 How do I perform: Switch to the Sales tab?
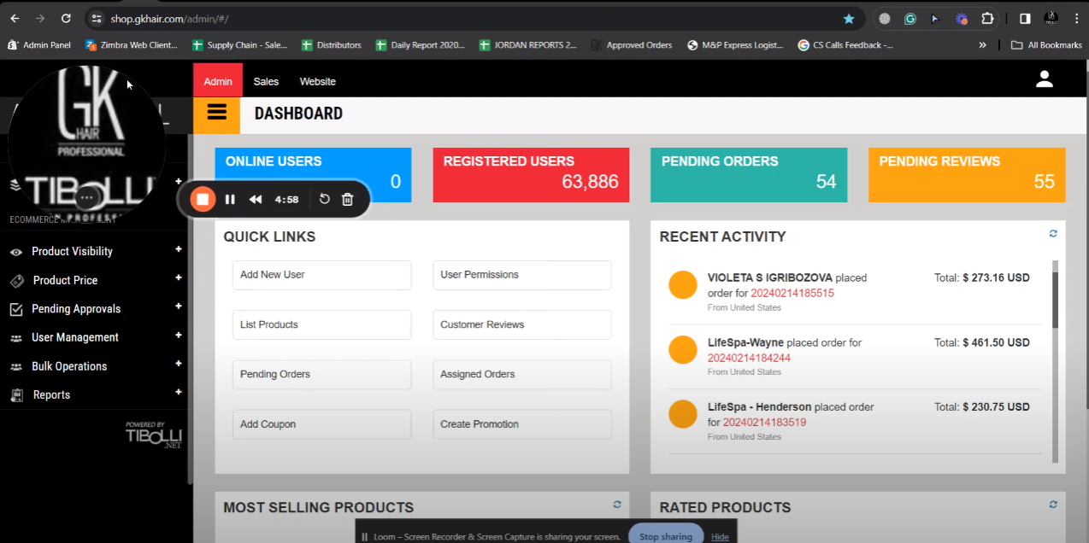click(x=266, y=81)
